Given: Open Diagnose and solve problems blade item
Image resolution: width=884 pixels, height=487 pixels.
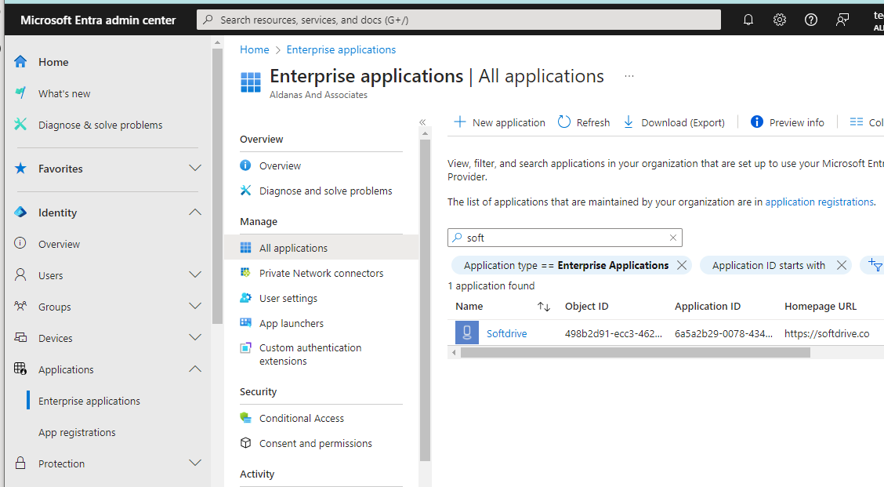Looking at the screenshot, I should tap(325, 191).
